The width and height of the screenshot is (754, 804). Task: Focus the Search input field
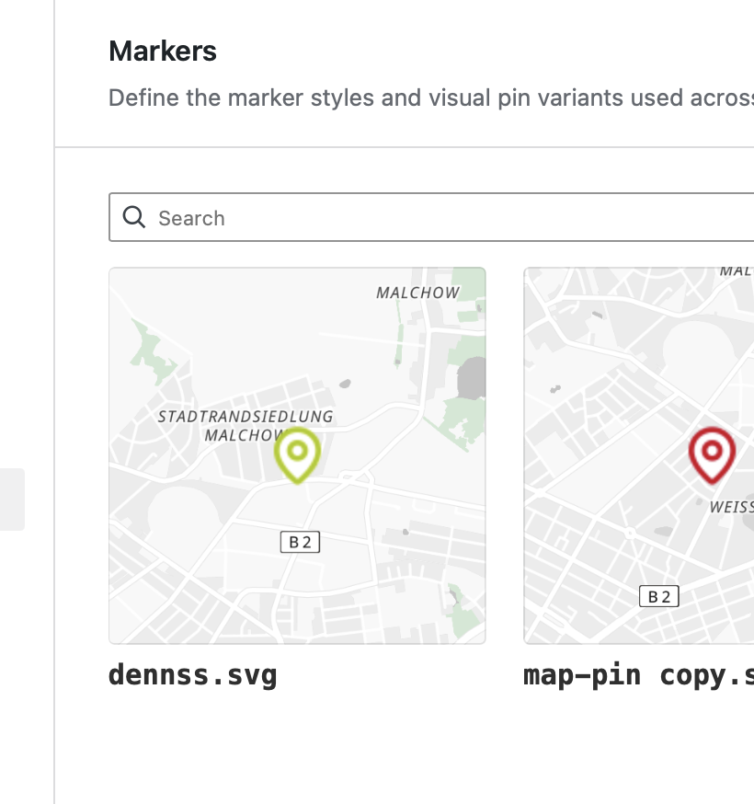click(x=441, y=218)
